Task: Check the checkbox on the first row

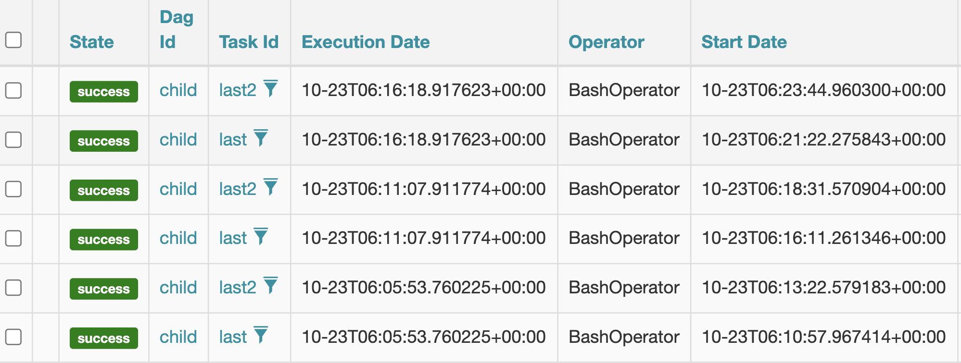Action: tap(14, 89)
